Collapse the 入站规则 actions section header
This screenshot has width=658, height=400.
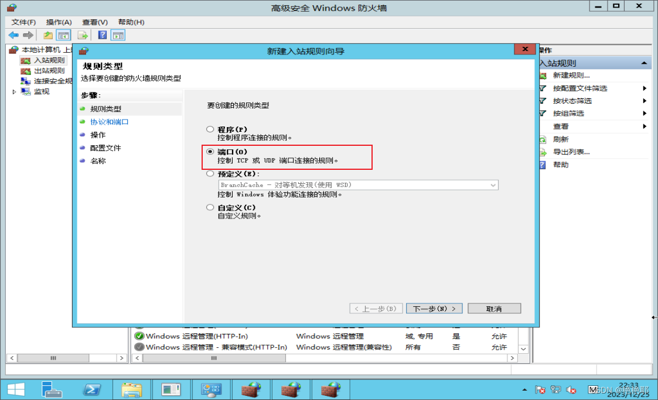coord(644,63)
